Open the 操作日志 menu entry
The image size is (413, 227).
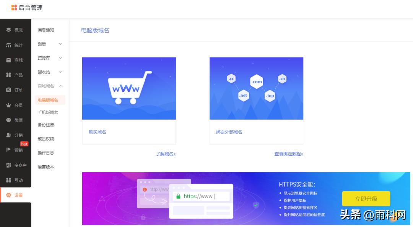[46, 153]
